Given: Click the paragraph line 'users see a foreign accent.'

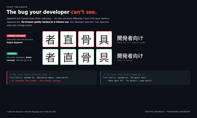Looking at the screenshot, I should 19,25.
